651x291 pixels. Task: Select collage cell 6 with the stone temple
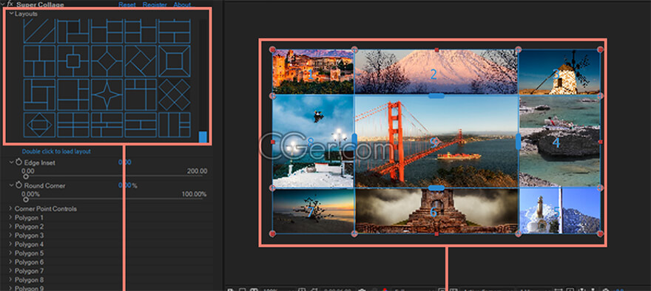point(436,211)
